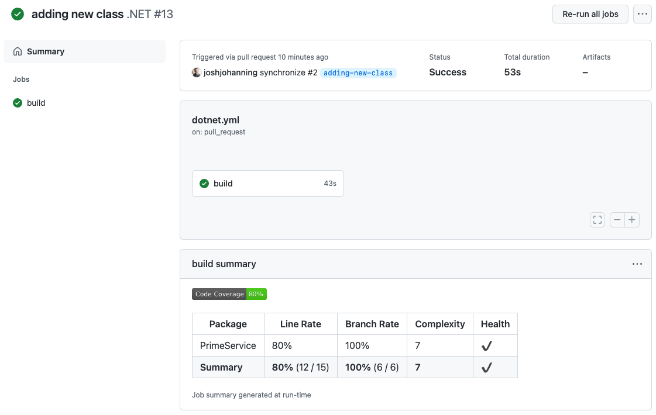Viewport: 656px width, 415px height.
Task: Click the Re-run all jobs button
Action: [590, 14]
